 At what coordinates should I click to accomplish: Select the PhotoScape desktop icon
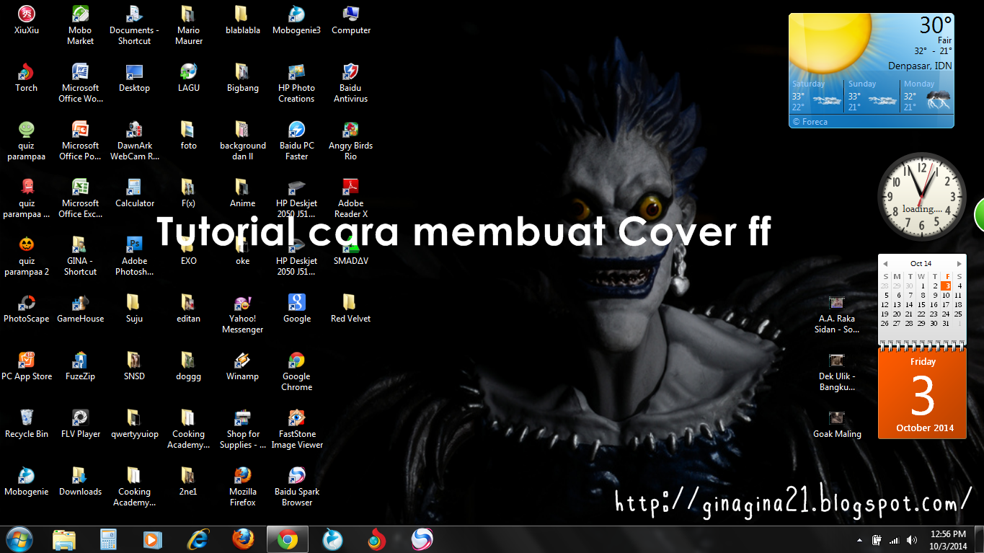pyautogui.click(x=26, y=308)
